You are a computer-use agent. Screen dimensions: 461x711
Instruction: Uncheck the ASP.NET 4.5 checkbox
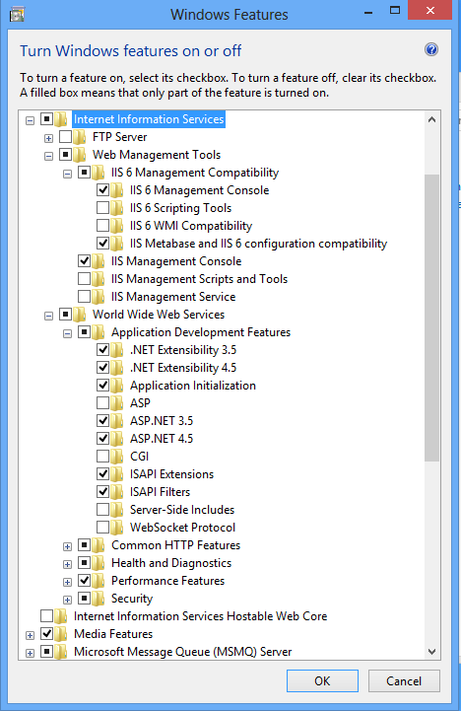coord(102,438)
